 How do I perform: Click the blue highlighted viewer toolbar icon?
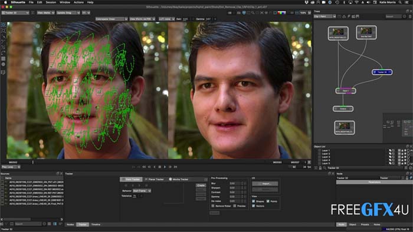tap(244, 12)
